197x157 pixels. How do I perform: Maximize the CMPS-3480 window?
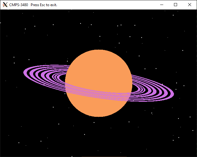tap(176, 5)
